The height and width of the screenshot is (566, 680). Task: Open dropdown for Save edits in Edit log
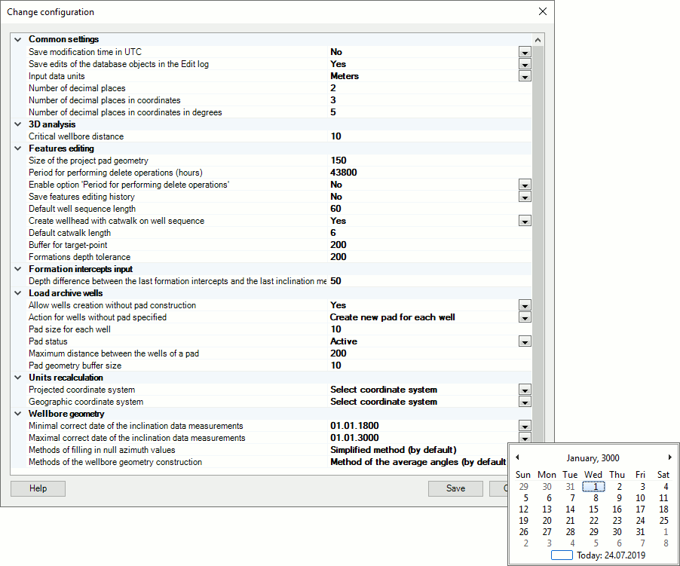pyautogui.click(x=525, y=65)
